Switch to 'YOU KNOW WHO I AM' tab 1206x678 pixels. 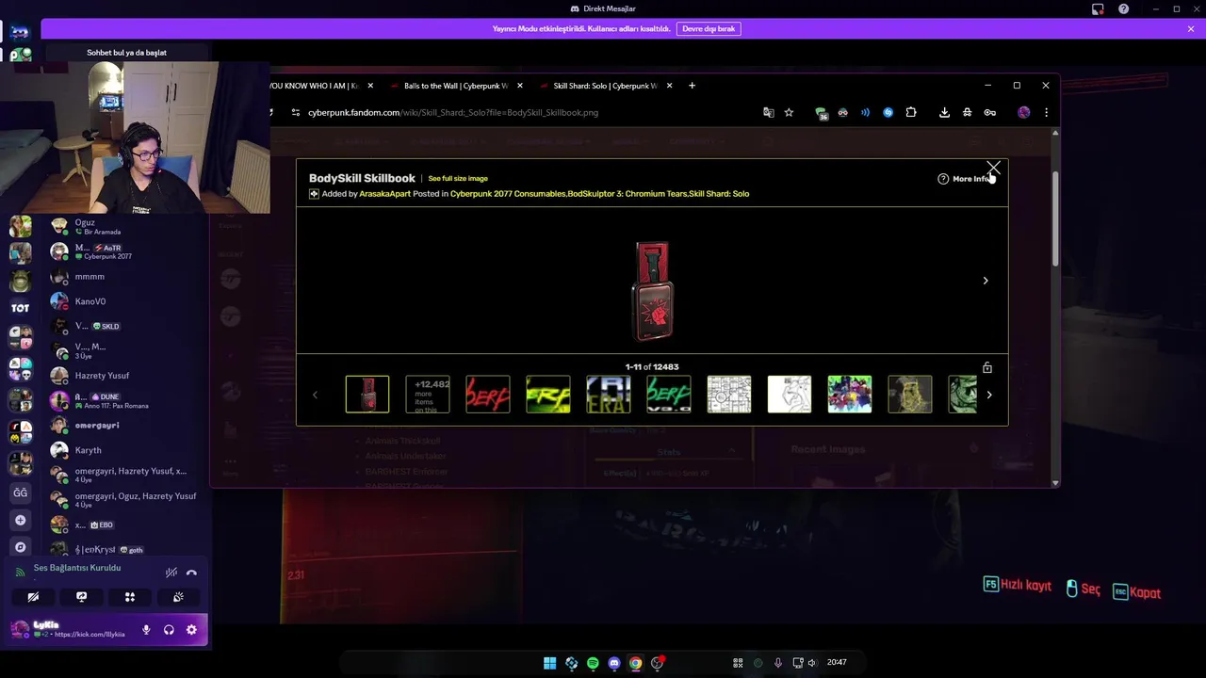[x=314, y=86]
